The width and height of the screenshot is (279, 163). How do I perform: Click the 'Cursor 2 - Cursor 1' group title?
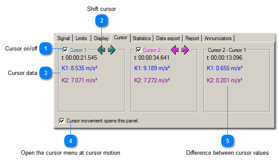(227, 50)
